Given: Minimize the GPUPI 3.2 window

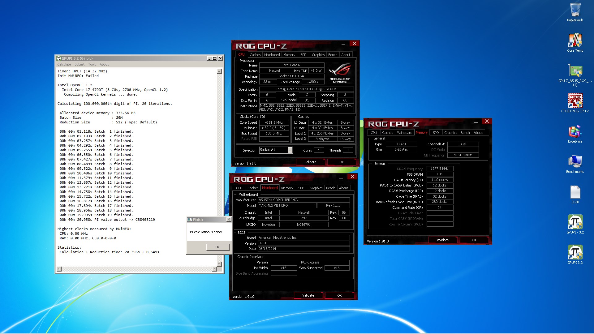Looking at the screenshot, I should [x=209, y=58].
